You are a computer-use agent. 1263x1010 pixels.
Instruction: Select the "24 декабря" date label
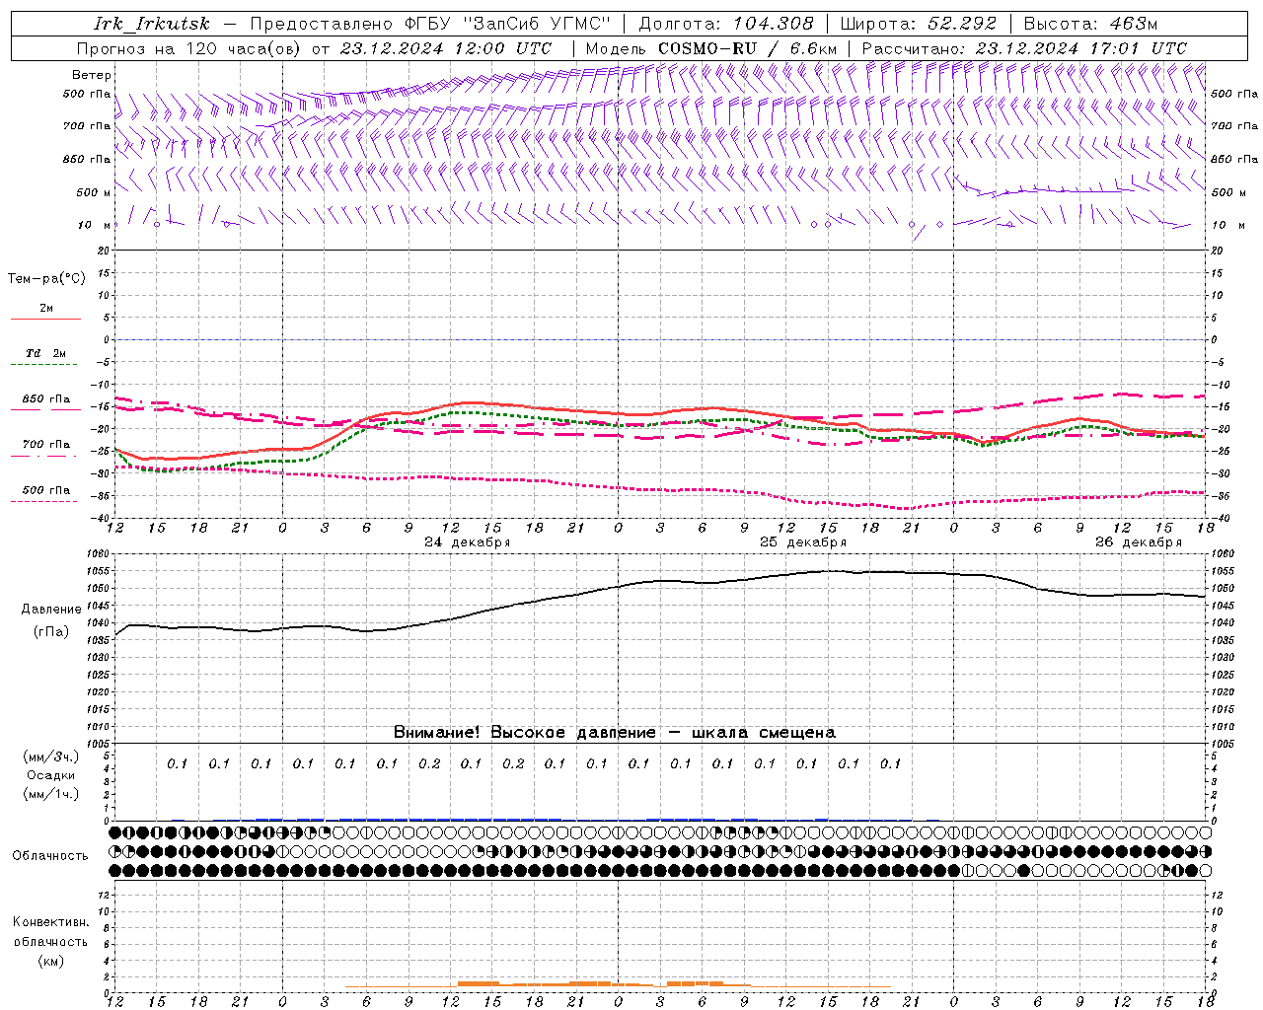pos(468,542)
